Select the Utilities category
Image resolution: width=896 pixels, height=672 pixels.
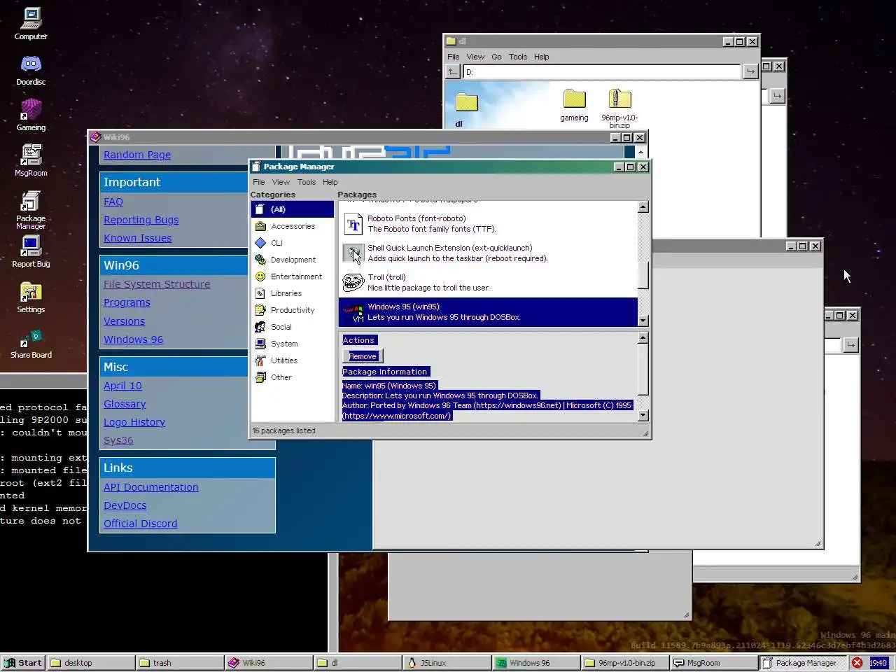pyautogui.click(x=292, y=360)
